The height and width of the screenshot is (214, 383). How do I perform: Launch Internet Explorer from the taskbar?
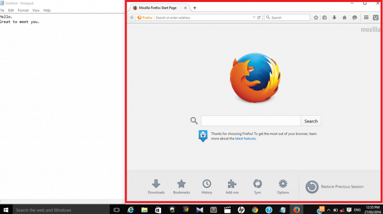[131, 210]
